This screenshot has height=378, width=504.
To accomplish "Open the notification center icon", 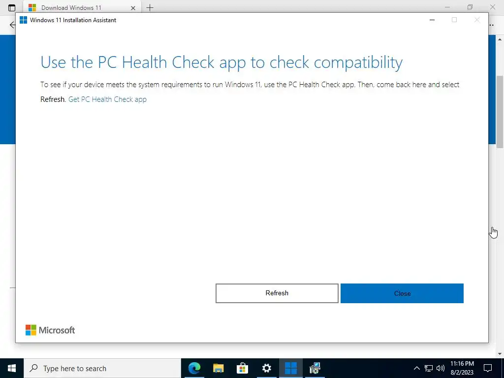I will (488, 368).
